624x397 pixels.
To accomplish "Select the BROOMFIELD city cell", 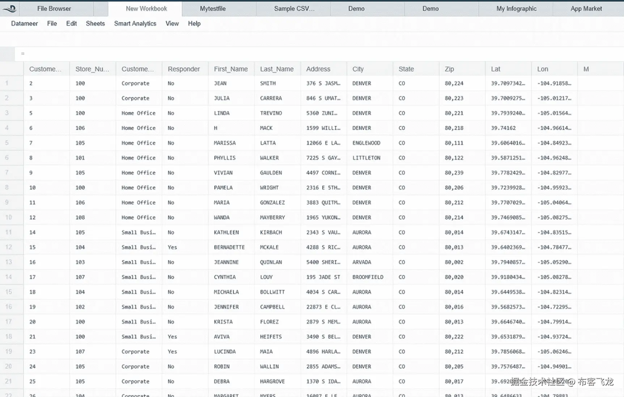I will 370,277.
